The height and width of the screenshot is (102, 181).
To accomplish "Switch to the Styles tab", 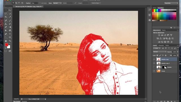I will point(164,30).
